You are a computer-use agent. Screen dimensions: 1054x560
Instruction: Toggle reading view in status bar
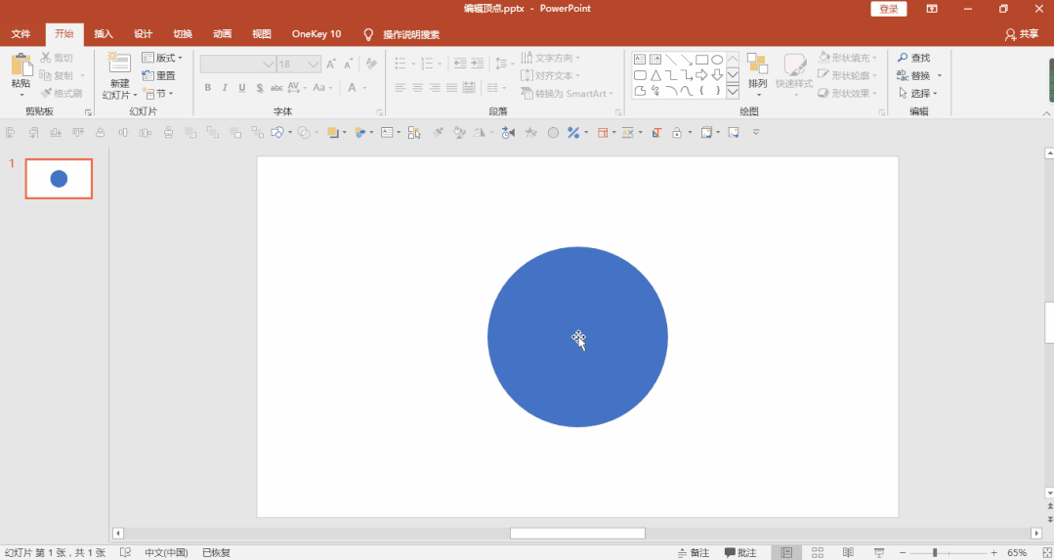[x=848, y=552]
